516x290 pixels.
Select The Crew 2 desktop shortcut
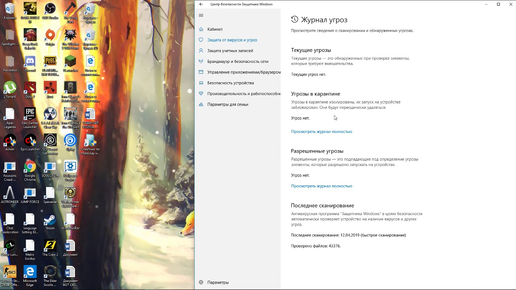50,248
